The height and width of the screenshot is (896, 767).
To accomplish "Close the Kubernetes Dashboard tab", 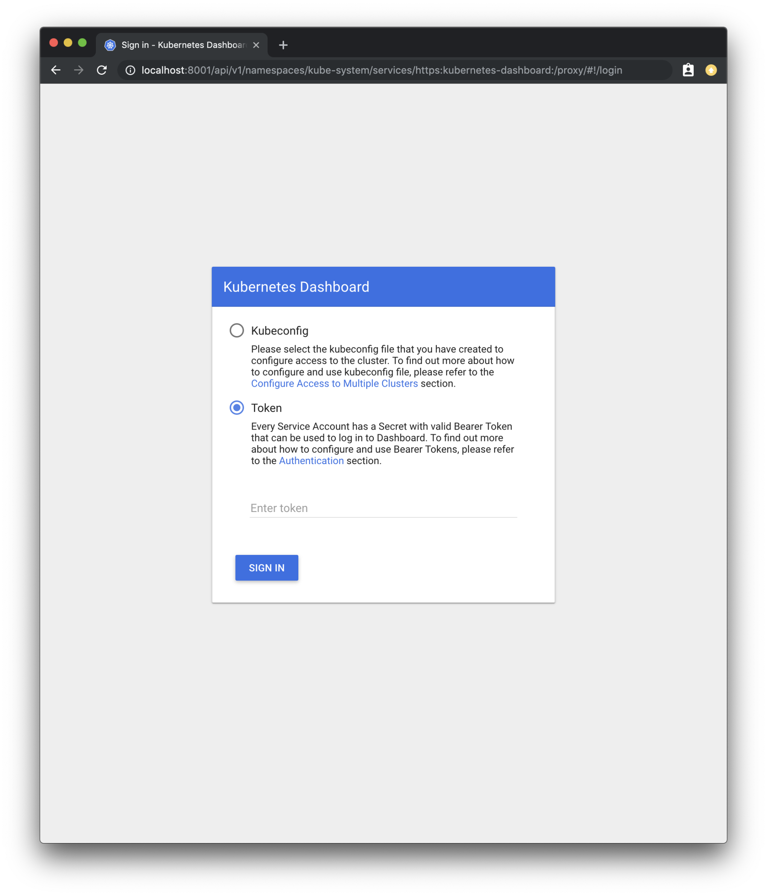I will tap(255, 44).
